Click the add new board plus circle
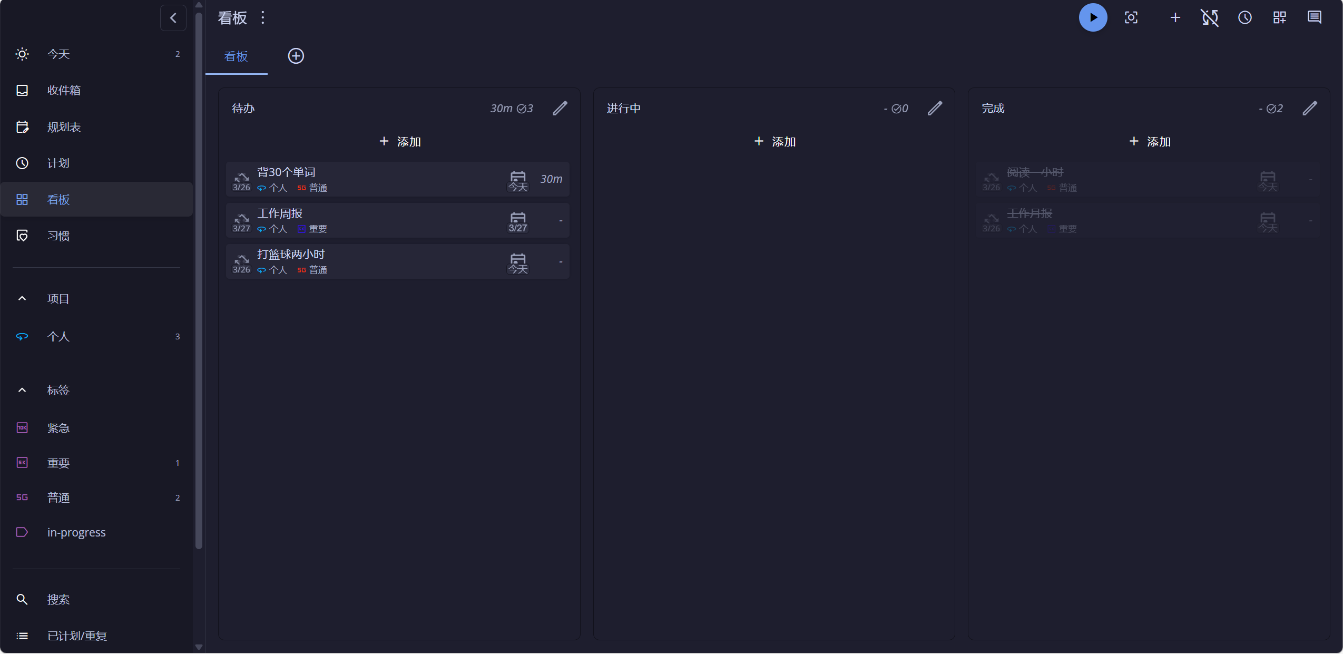 pos(296,56)
